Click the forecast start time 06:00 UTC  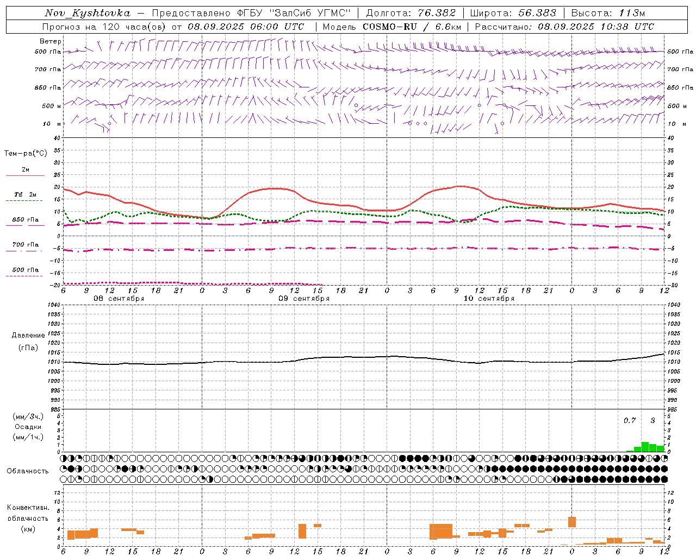(x=277, y=27)
